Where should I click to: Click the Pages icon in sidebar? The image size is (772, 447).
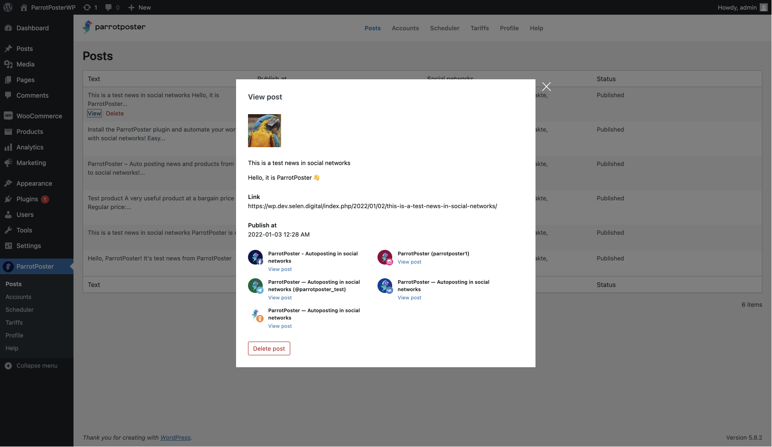(8, 80)
